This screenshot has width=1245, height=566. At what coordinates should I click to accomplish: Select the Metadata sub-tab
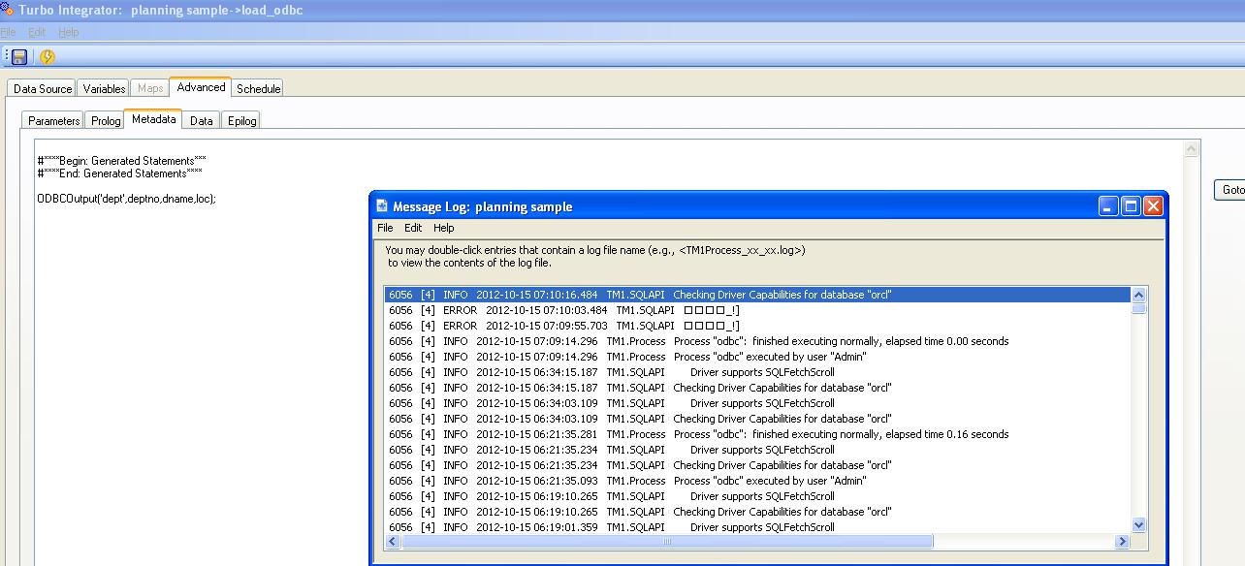(x=154, y=119)
